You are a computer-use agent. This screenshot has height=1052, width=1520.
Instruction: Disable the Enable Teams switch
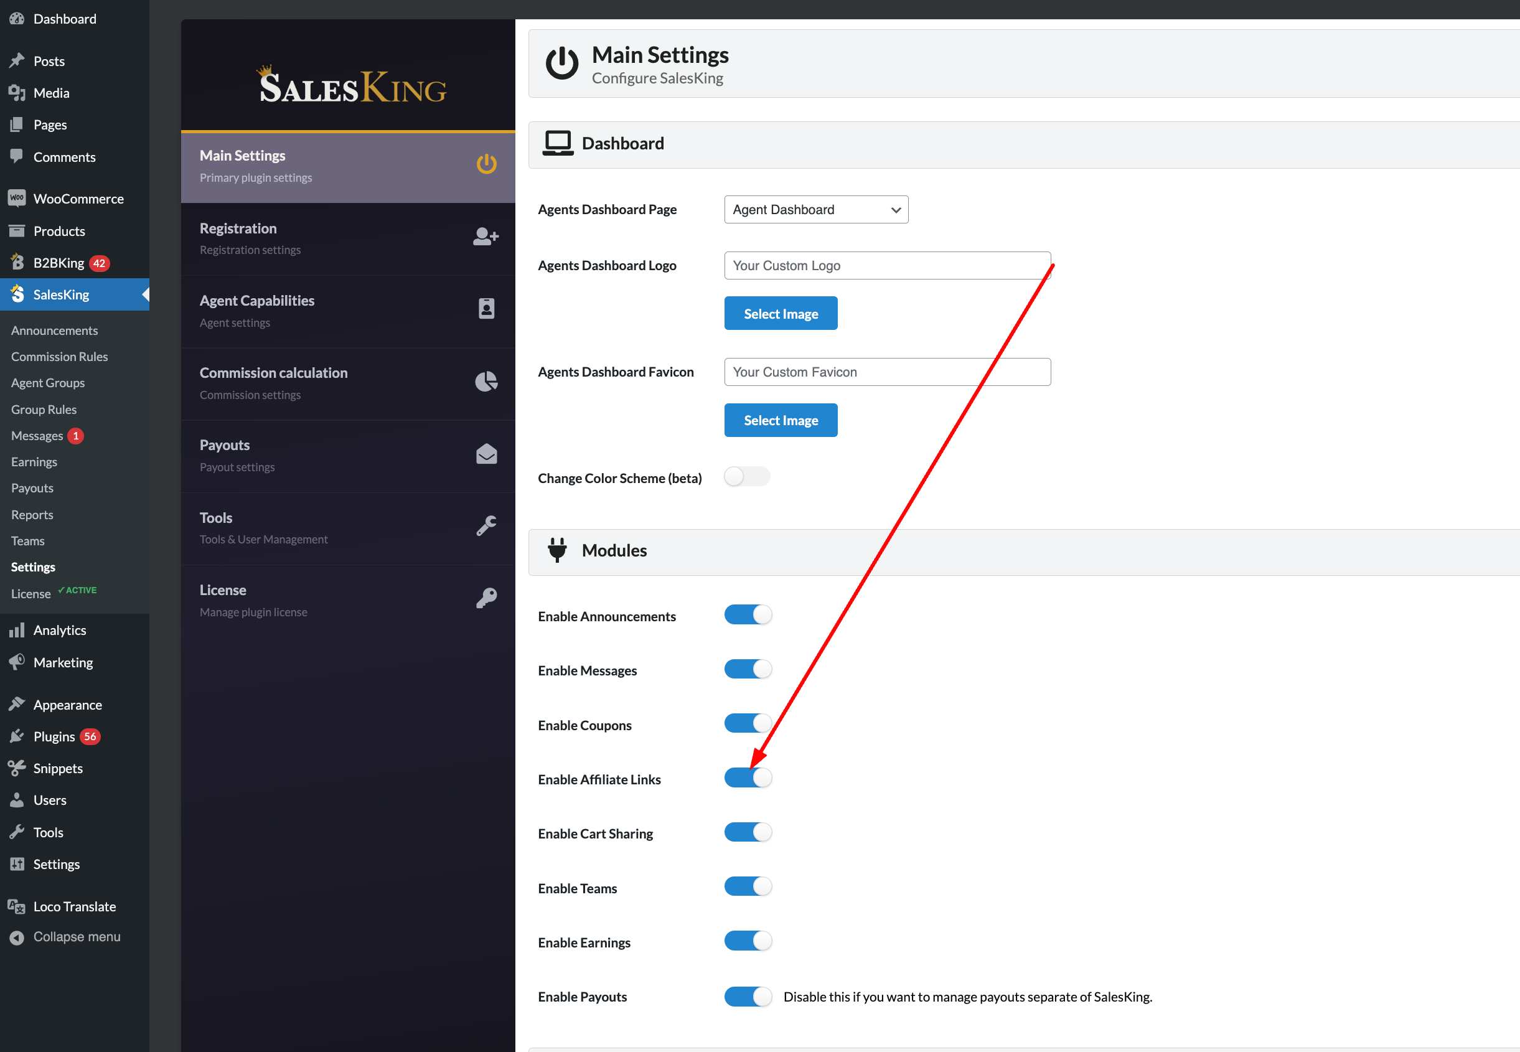[748, 886]
